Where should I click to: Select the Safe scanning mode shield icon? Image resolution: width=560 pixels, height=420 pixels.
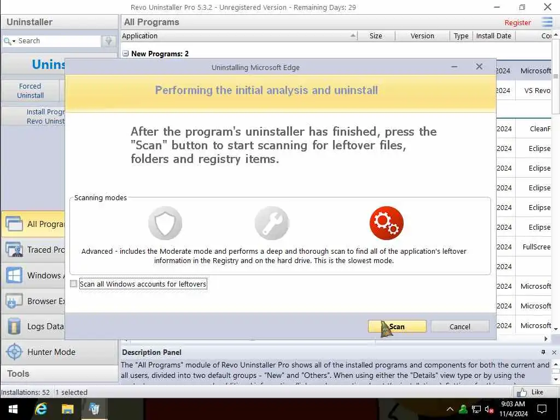[x=165, y=223]
